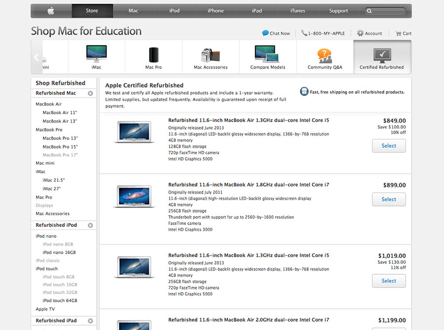Click thumbnail of the $1,019.00 MacBook Air
This screenshot has height=330, width=444.
(x=134, y=267)
